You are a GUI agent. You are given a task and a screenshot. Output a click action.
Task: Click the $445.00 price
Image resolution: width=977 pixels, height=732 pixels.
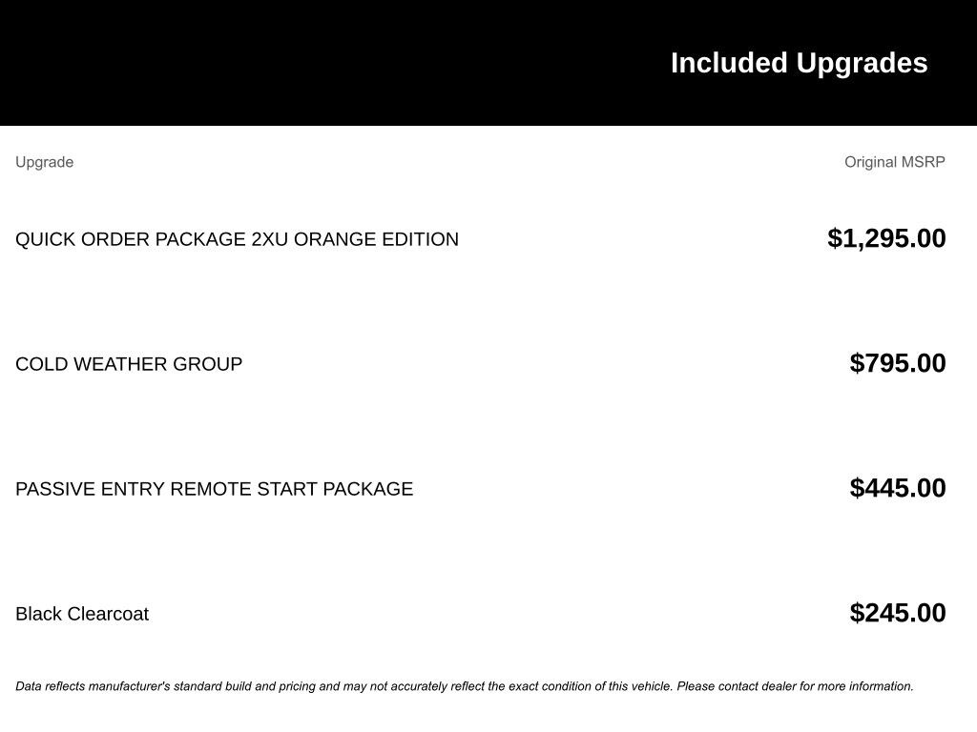point(898,488)
